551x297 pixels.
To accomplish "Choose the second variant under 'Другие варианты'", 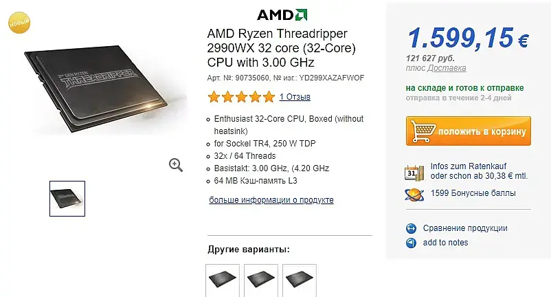I will pyautogui.click(x=262, y=280).
